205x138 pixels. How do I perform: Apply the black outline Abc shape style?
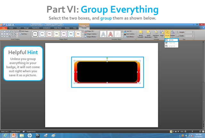(x=35, y=34)
